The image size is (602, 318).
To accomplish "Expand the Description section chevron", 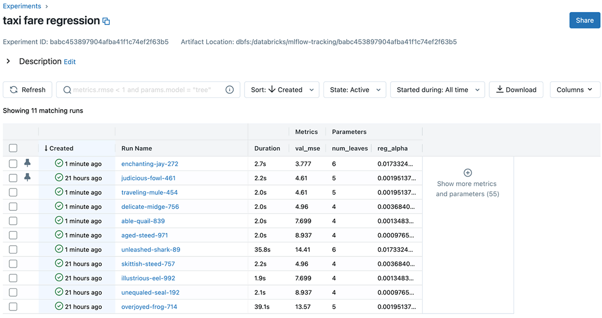I will point(8,61).
